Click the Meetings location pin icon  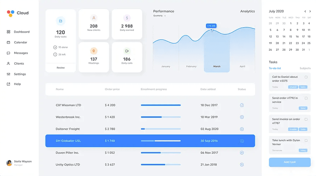pos(94,51)
